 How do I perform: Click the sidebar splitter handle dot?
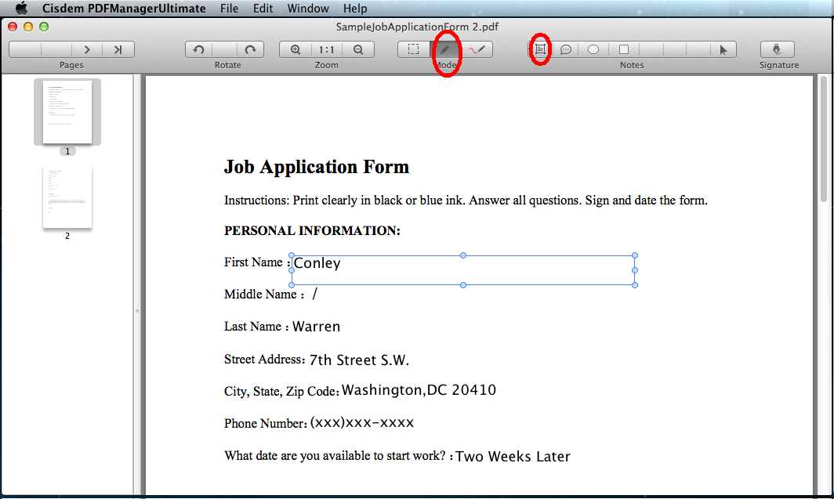coord(136,311)
